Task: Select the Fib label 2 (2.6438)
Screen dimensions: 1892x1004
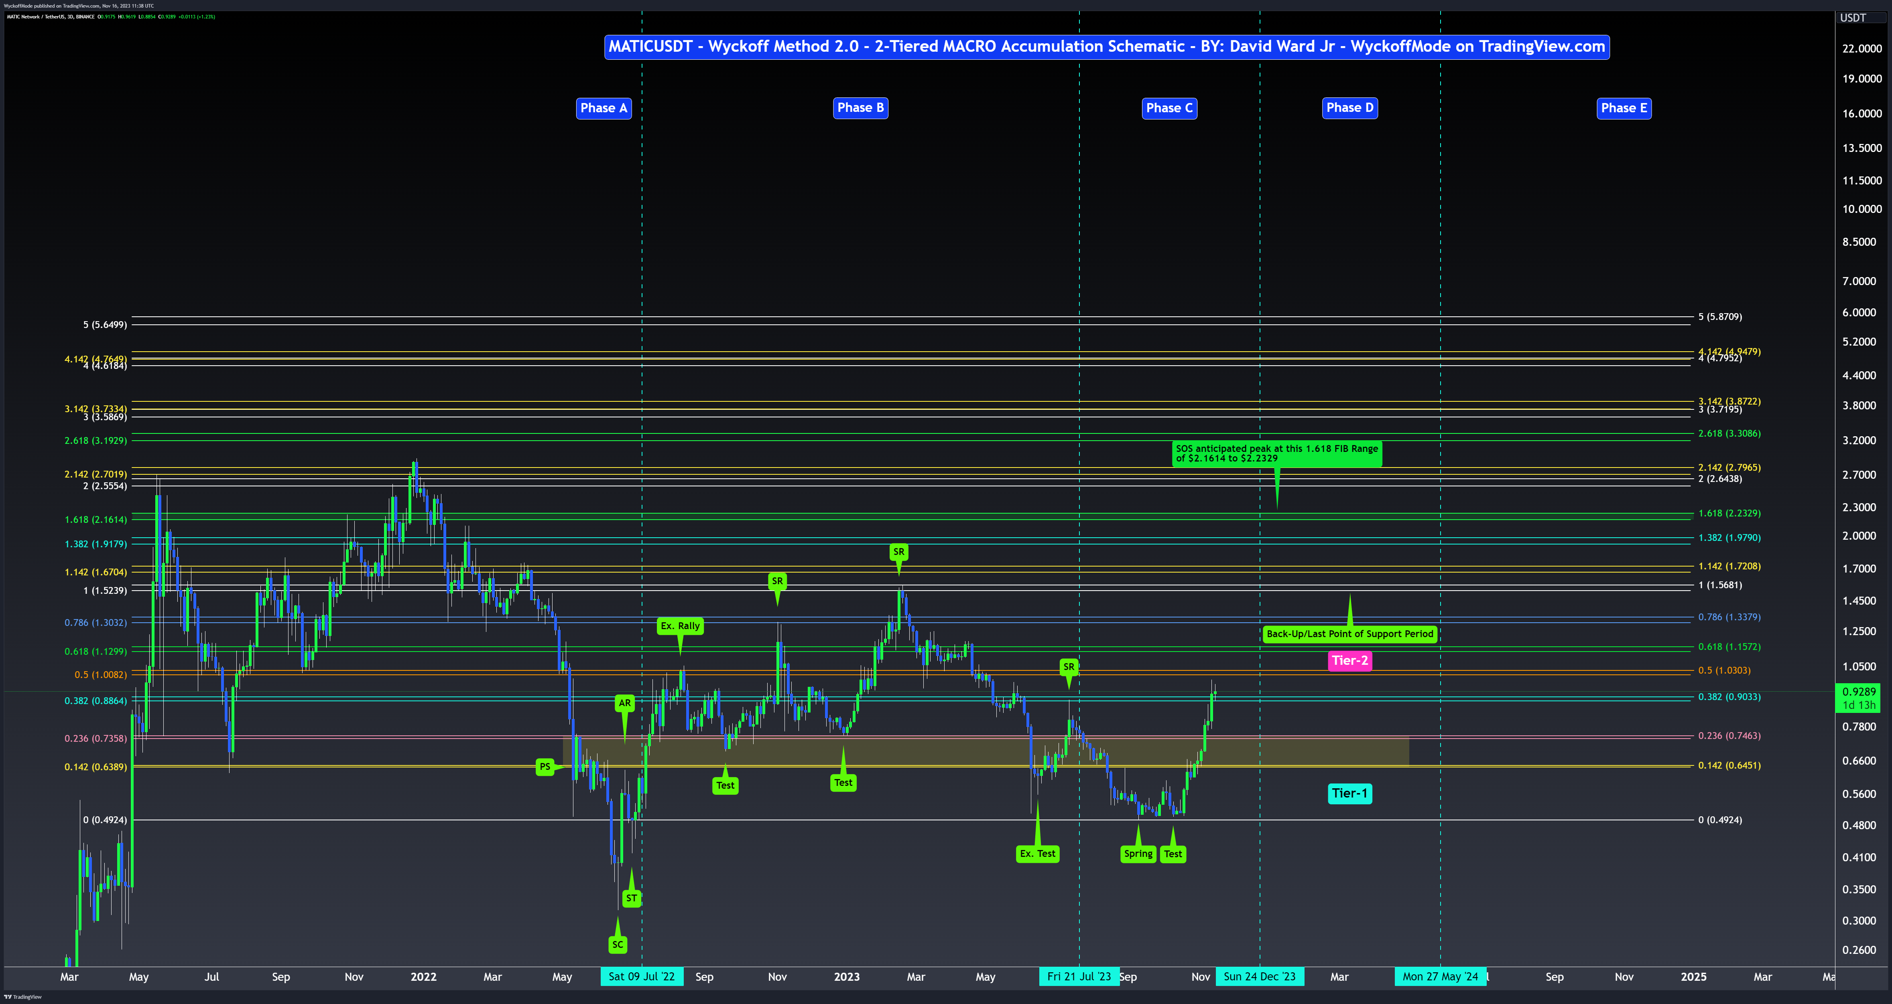Action: coord(1719,479)
